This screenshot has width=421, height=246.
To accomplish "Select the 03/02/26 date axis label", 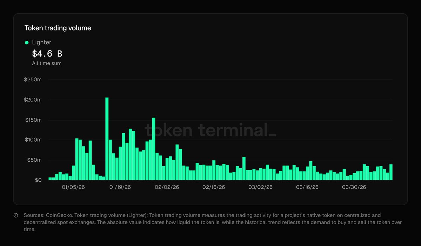I will coord(260,187).
